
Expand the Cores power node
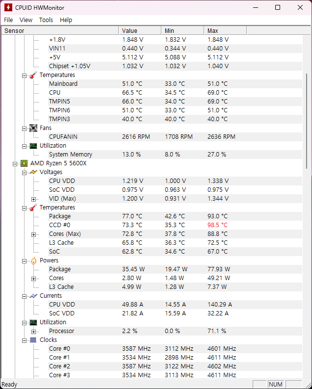point(33,278)
